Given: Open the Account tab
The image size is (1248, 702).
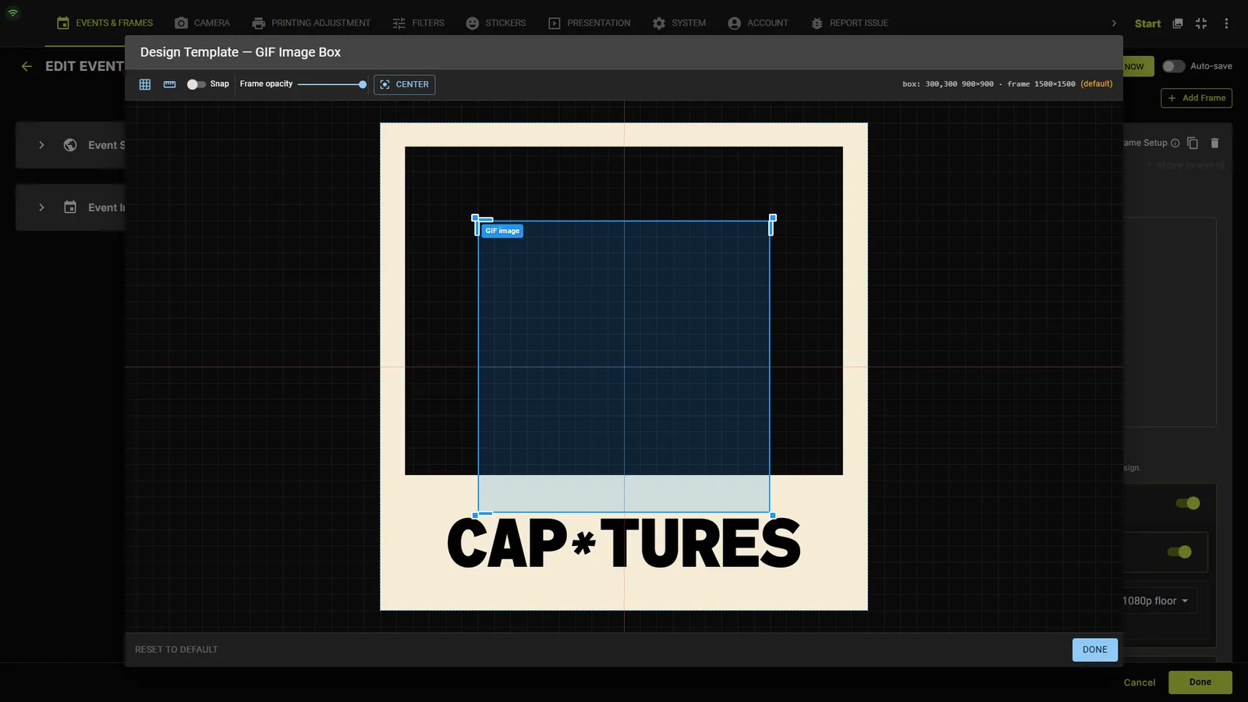Looking at the screenshot, I should pos(757,23).
